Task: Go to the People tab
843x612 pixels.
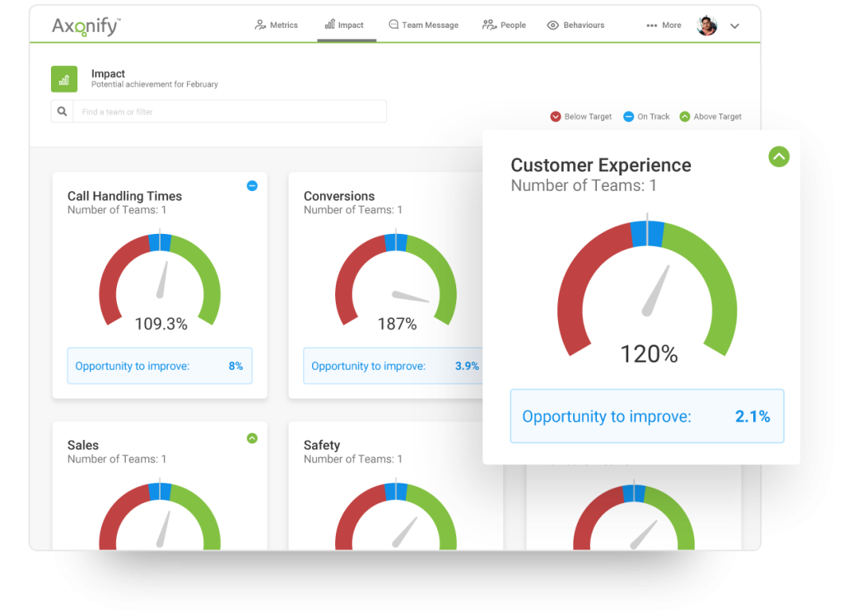Action: pyautogui.click(x=504, y=26)
